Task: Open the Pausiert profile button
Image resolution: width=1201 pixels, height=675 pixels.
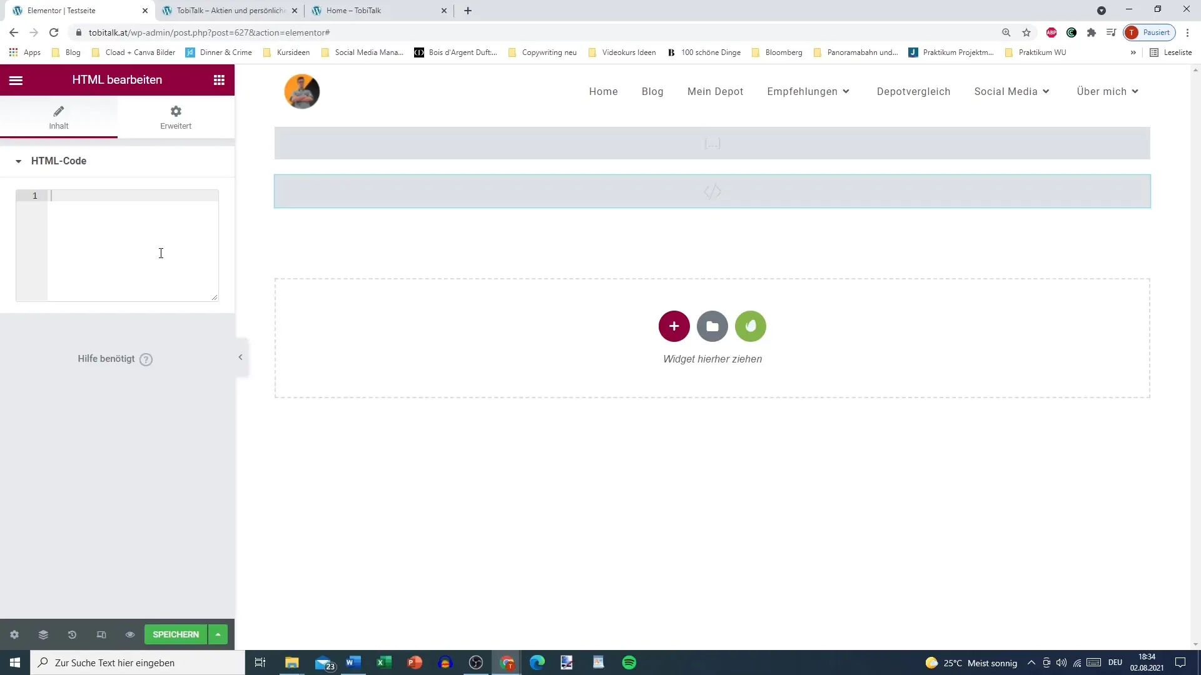Action: (x=1150, y=32)
